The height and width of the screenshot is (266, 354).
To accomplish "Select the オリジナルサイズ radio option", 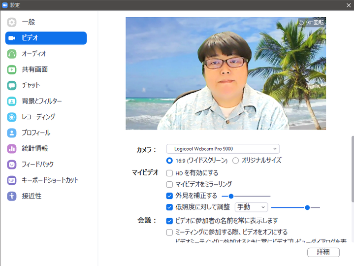I will click(x=235, y=161).
